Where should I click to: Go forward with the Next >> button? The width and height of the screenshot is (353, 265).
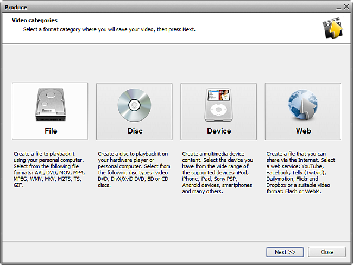pos(285,252)
